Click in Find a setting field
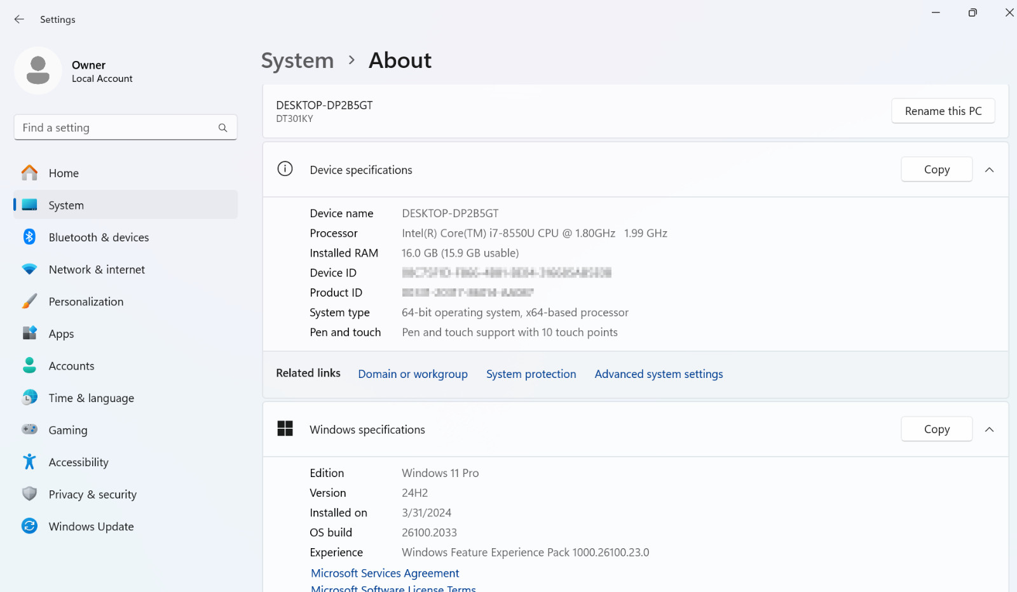Viewport: 1017px width, 592px height. click(x=126, y=128)
